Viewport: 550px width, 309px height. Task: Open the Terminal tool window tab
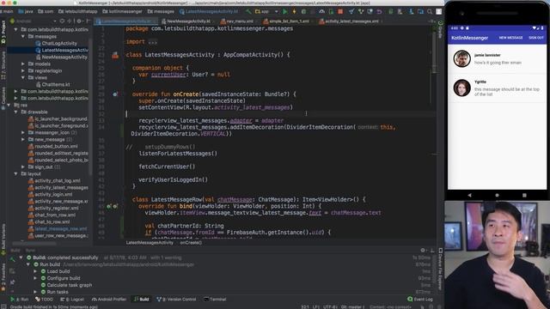point(216,300)
